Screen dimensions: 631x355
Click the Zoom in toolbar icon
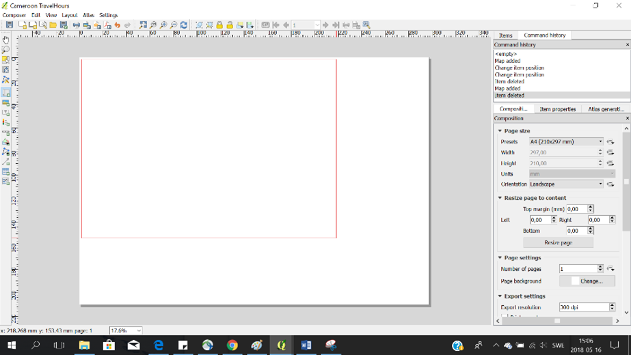(163, 25)
